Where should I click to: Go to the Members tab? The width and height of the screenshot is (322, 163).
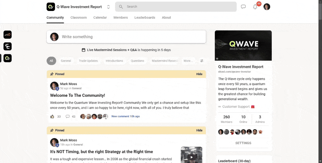(x=120, y=17)
